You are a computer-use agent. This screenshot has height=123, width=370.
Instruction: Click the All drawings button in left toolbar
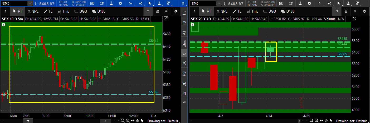point(166,11)
